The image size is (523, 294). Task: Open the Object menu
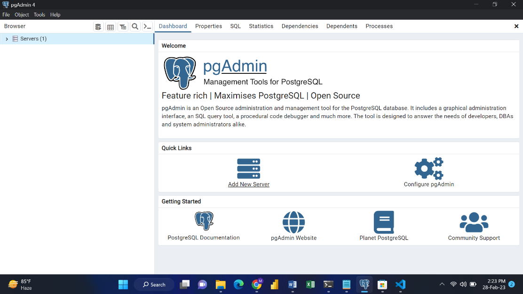tap(22, 15)
